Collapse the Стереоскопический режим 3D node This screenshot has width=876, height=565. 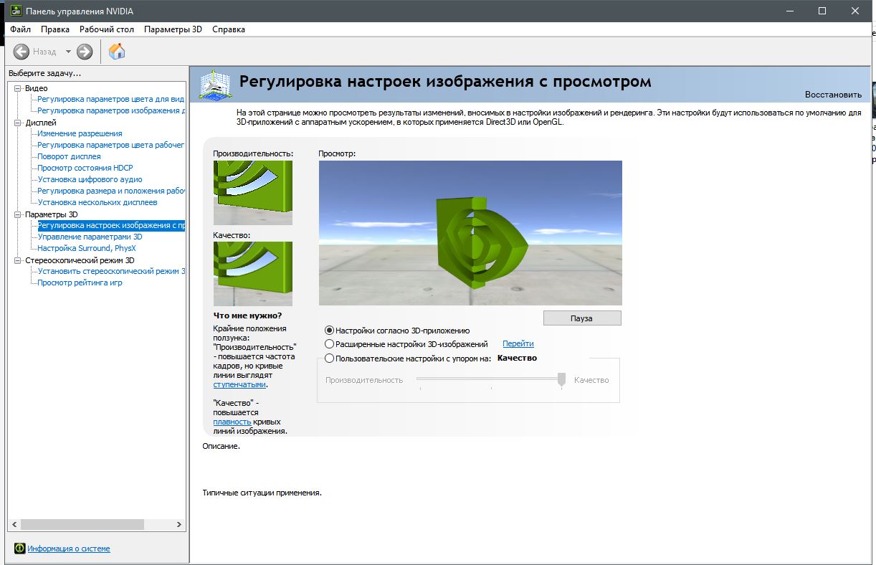coord(18,260)
